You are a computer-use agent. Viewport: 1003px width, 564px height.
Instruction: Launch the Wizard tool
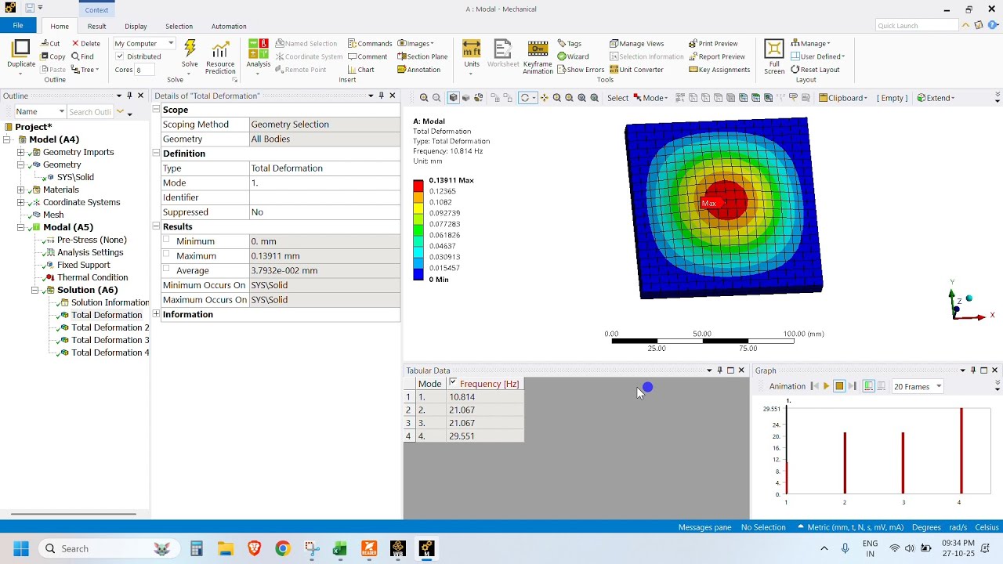(x=573, y=56)
